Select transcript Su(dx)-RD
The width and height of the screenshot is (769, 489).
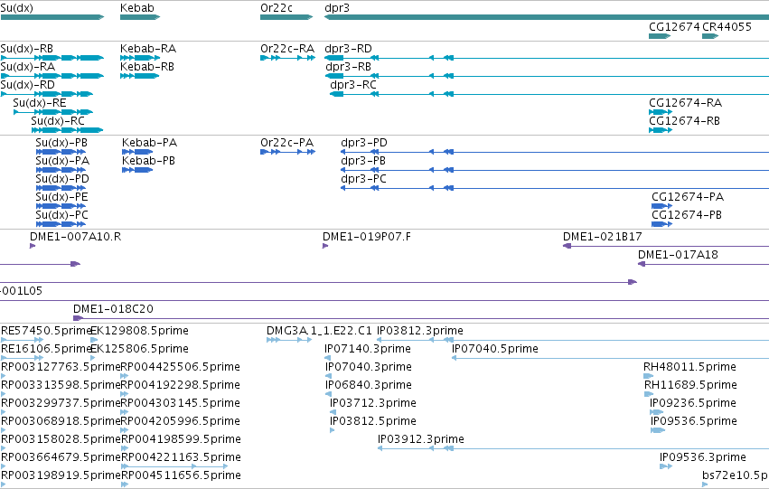tap(47, 94)
